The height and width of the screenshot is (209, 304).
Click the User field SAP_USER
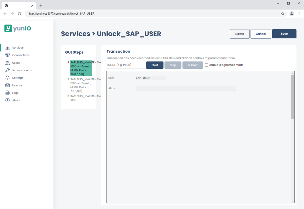[151, 78]
